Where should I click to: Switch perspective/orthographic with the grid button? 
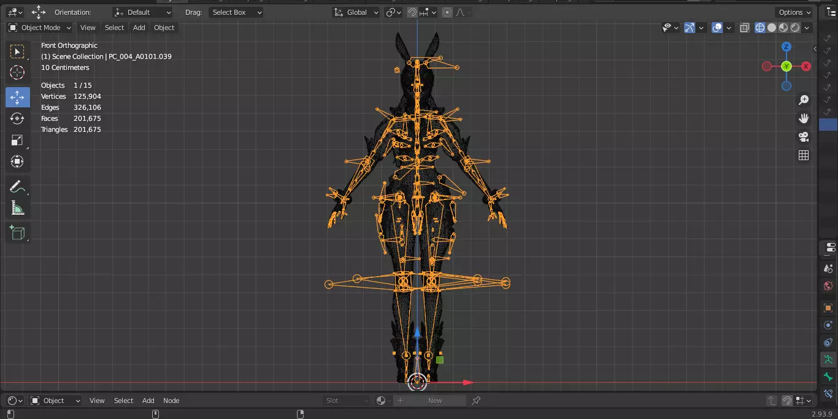pyautogui.click(x=803, y=155)
